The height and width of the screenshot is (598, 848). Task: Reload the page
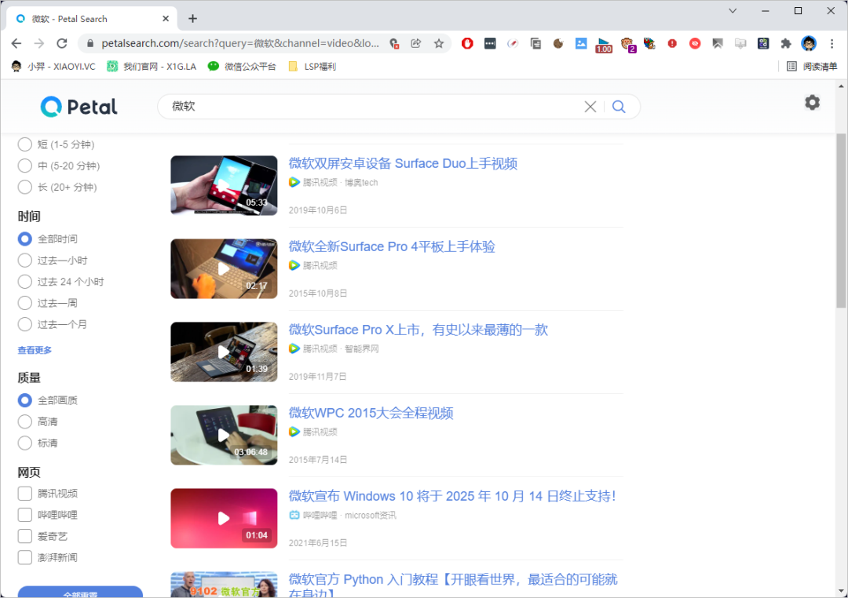coord(62,43)
